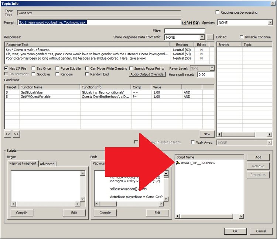Edit the Begin fragment
Viewport: 277px width, 239px height.
pos(74,213)
